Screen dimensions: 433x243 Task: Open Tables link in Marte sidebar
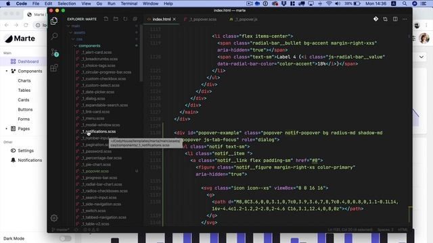(x=24, y=90)
